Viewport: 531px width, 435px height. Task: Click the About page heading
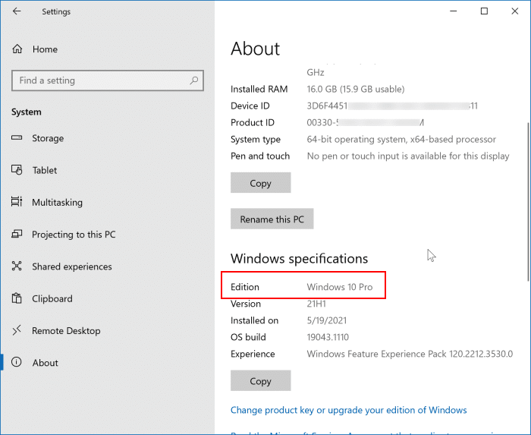[255, 49]
